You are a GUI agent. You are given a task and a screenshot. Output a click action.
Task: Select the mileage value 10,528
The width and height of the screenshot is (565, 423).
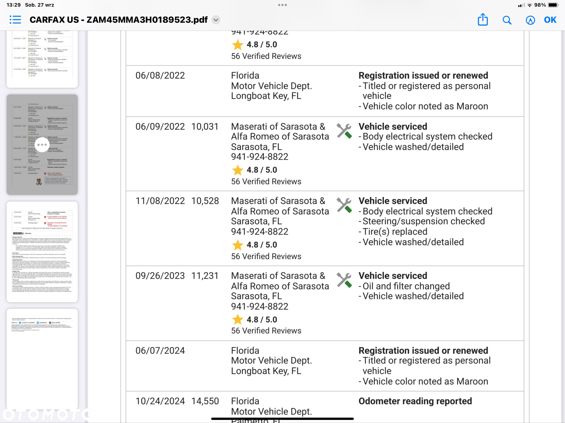pos(205,201)
